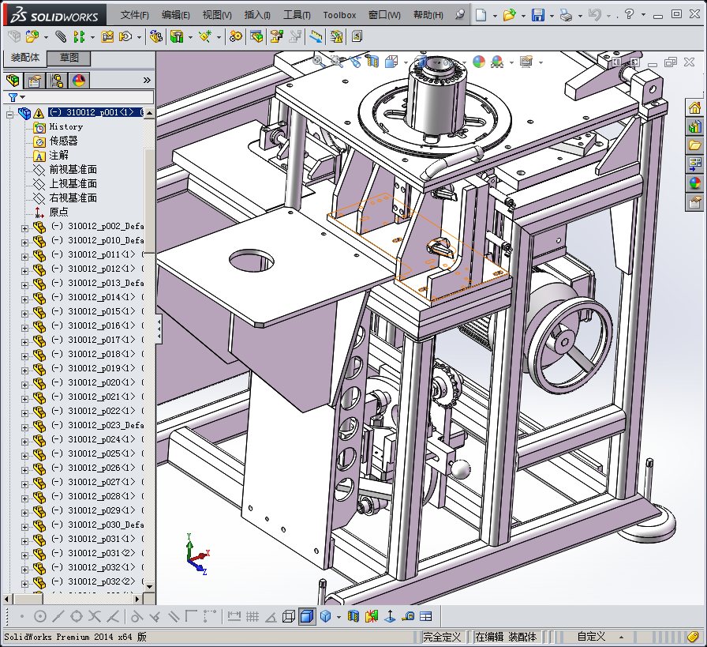The height and width of the screenshot is (647, 707).
Task: Click the Smart Fasteners icon
Action: (107, 36)
